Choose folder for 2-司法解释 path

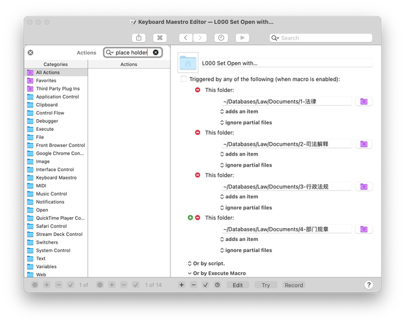(x=364, y=144)
